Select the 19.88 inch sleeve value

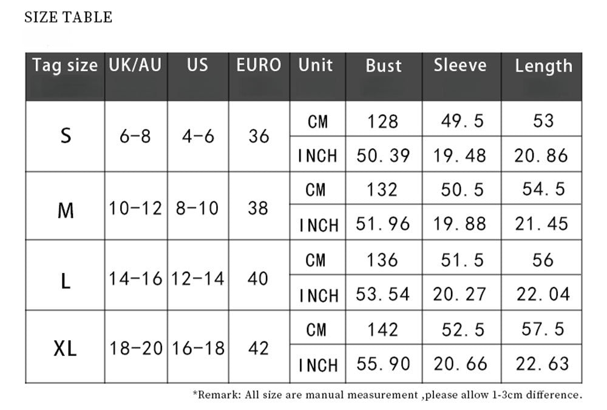459,224
